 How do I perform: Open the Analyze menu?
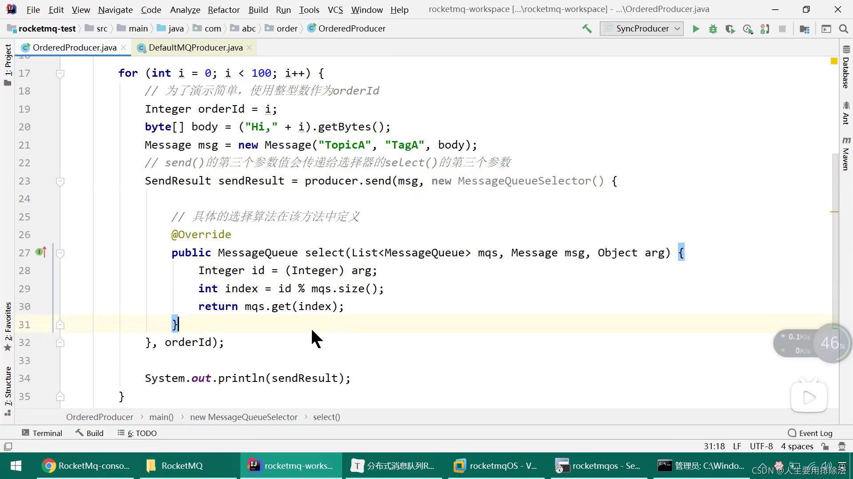[185, 9]
